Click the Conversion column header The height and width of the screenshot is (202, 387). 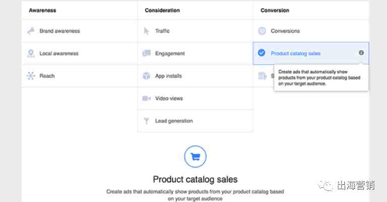pyautogui.click(x=276, y=10)
